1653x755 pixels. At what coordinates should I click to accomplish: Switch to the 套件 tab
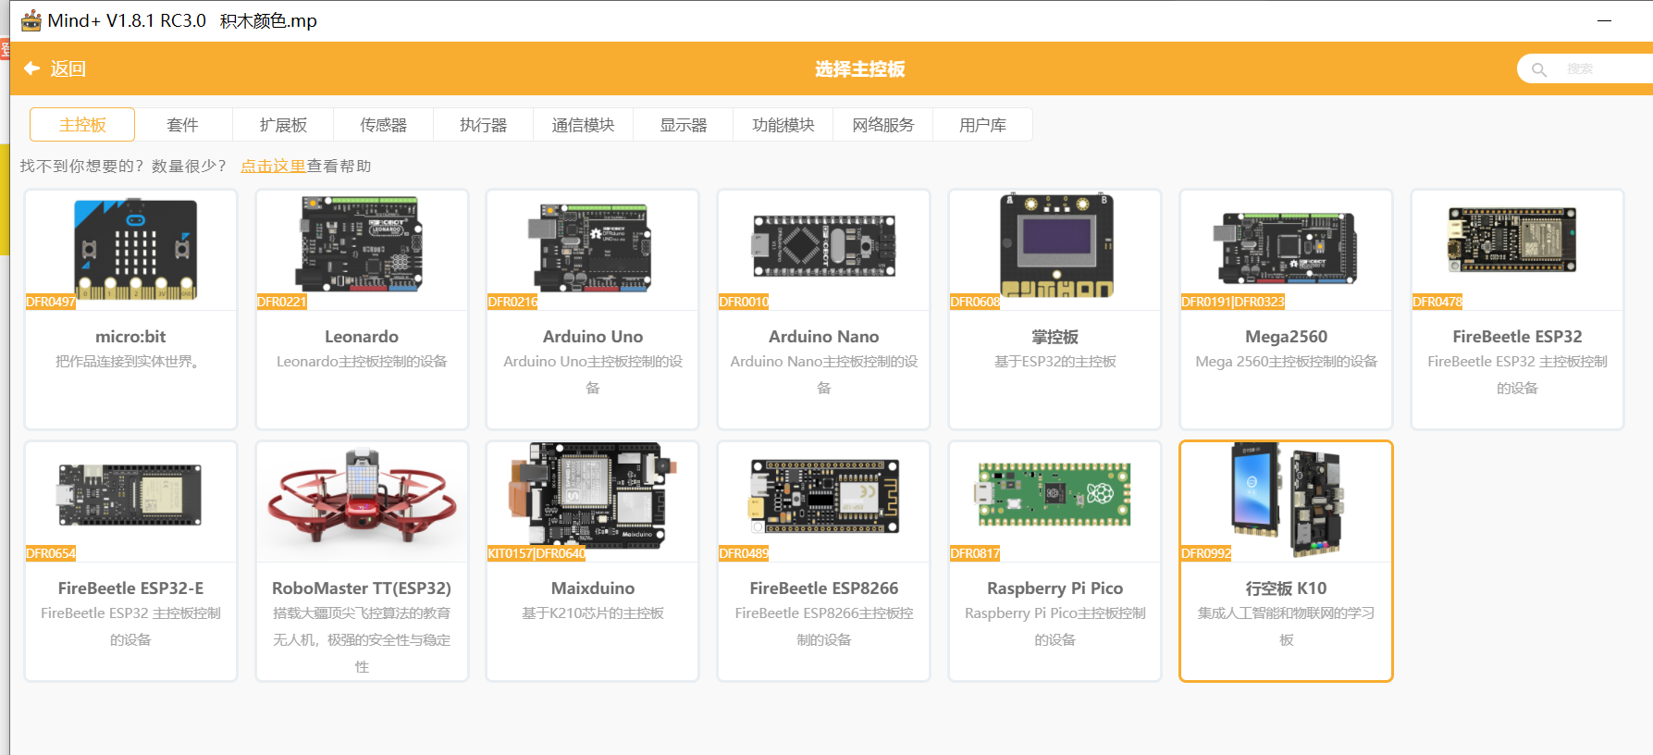(182, 125)
